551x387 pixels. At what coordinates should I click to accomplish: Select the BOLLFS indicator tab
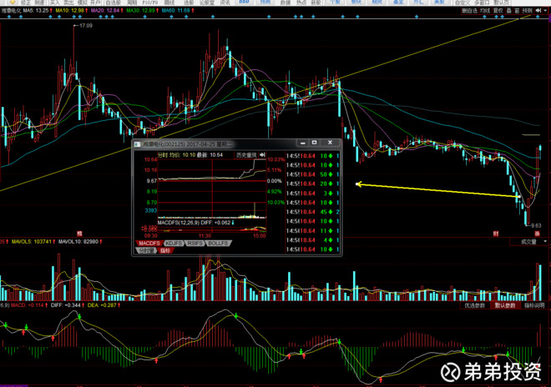click(218, 243)
